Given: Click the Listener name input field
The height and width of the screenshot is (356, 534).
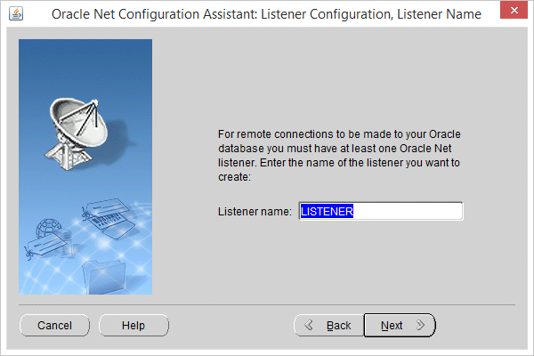Looking at the screenshot, I should click(381, 211).
